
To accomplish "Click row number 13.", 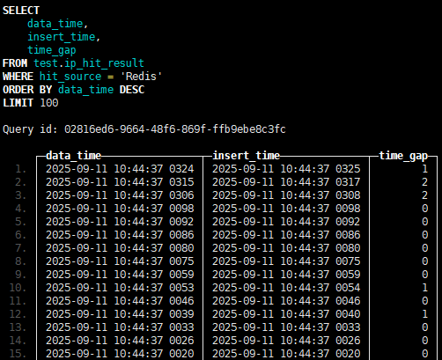I will [18, 327].
